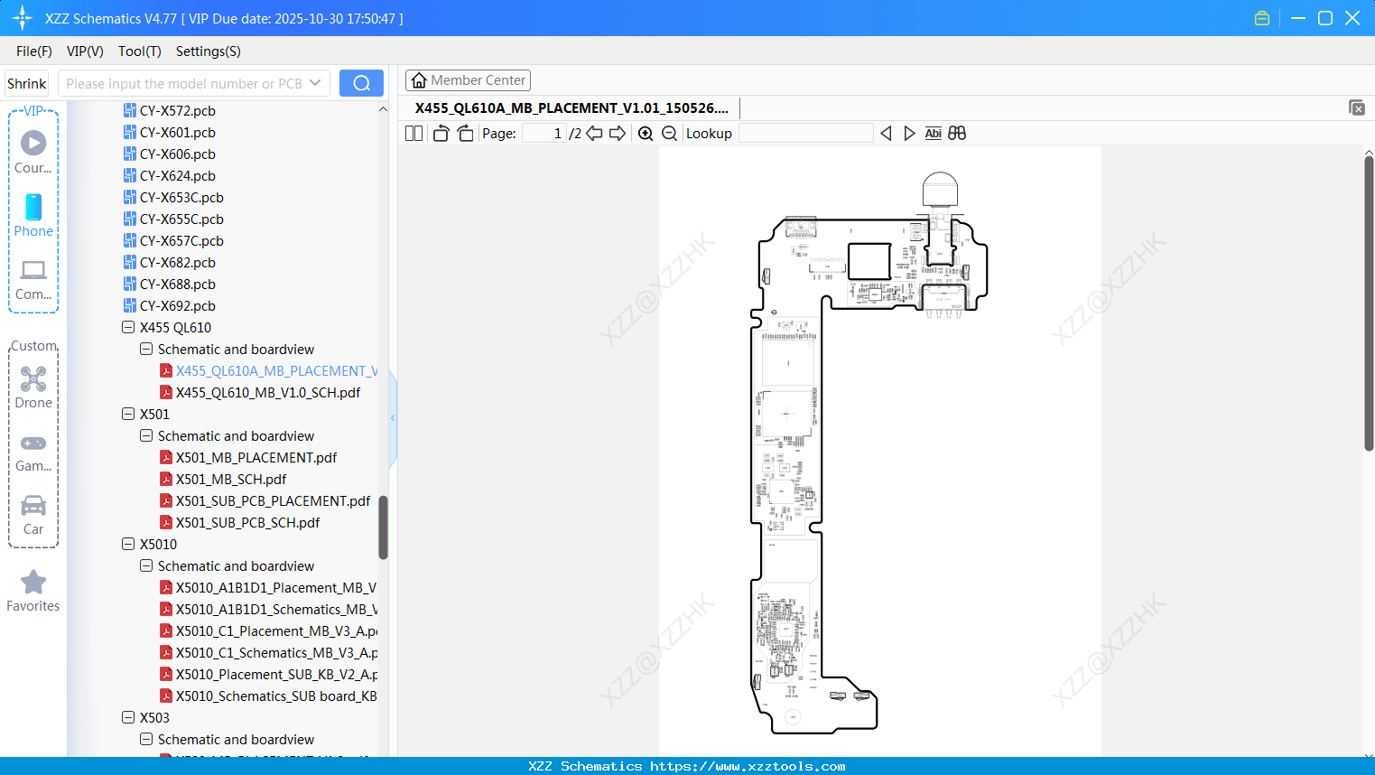Select the zoom-in magnifier tool
This screenshot has width=1375, height=775.
[x=646, y=133]
